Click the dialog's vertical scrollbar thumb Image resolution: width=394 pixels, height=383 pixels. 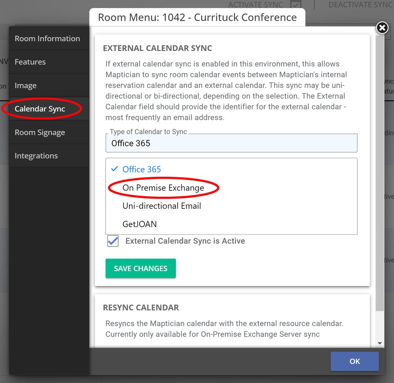tap(380, 172)
